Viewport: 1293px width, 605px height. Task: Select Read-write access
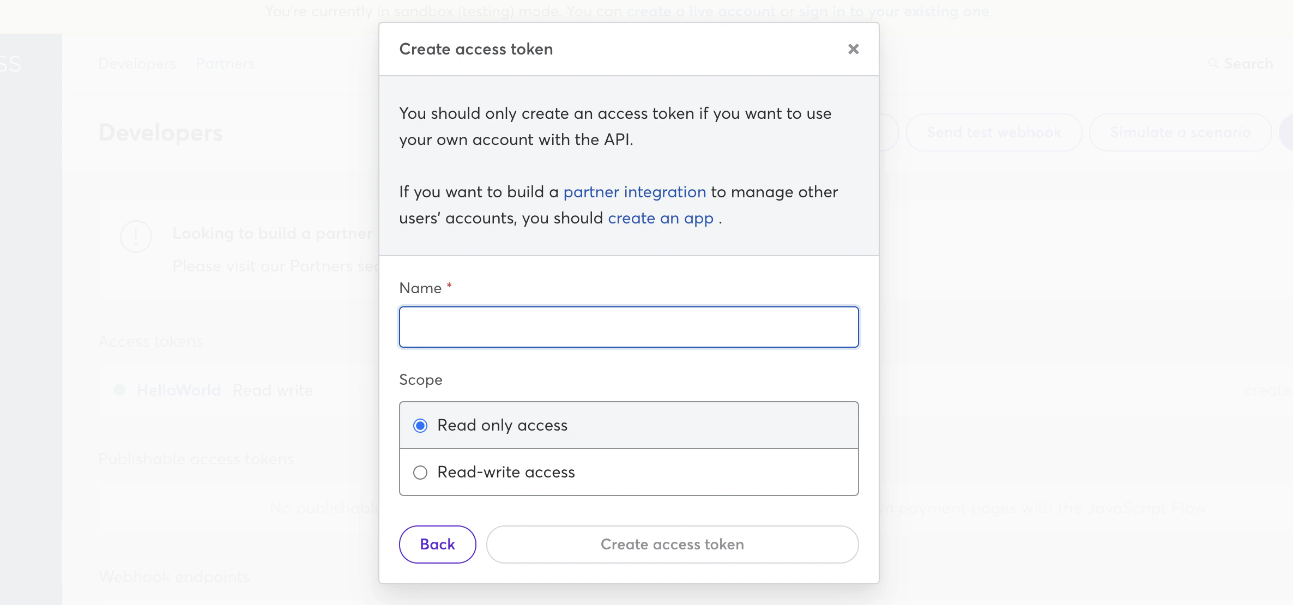pos(420,472)
